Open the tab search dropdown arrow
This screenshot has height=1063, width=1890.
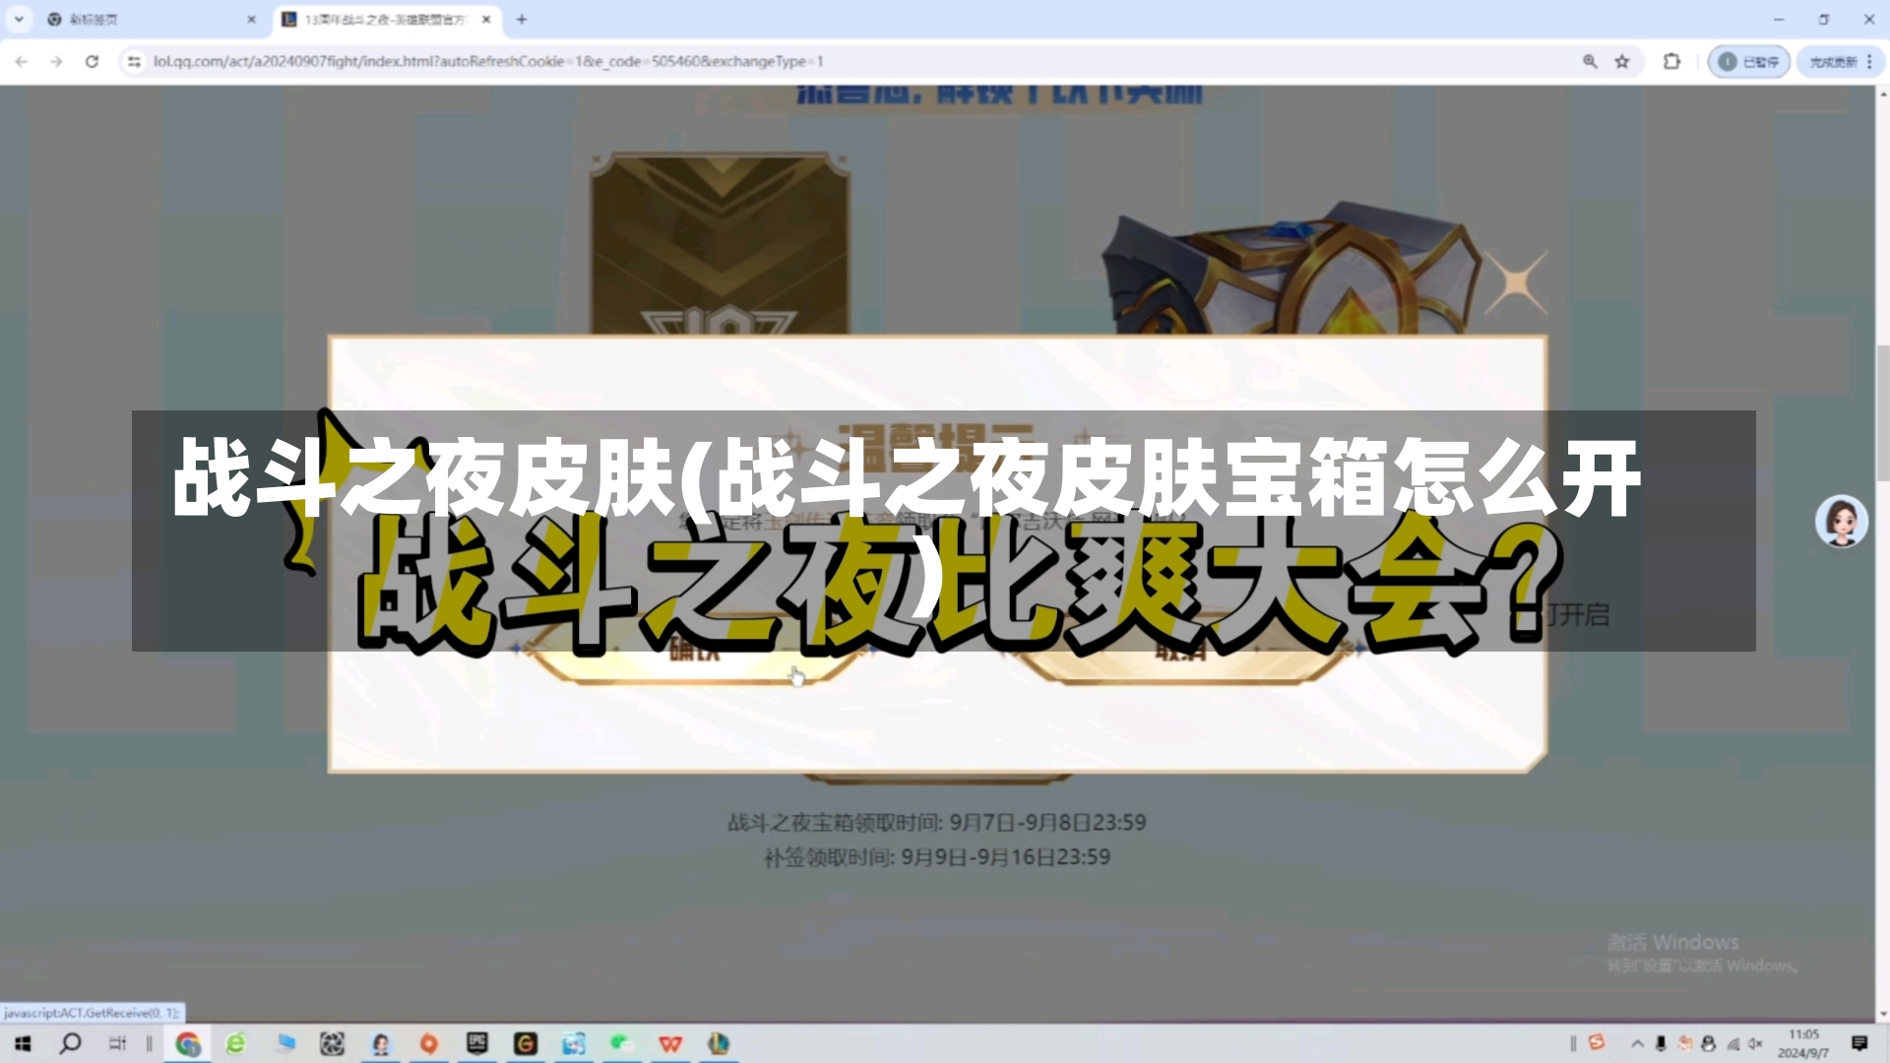(x=19, y=19)
